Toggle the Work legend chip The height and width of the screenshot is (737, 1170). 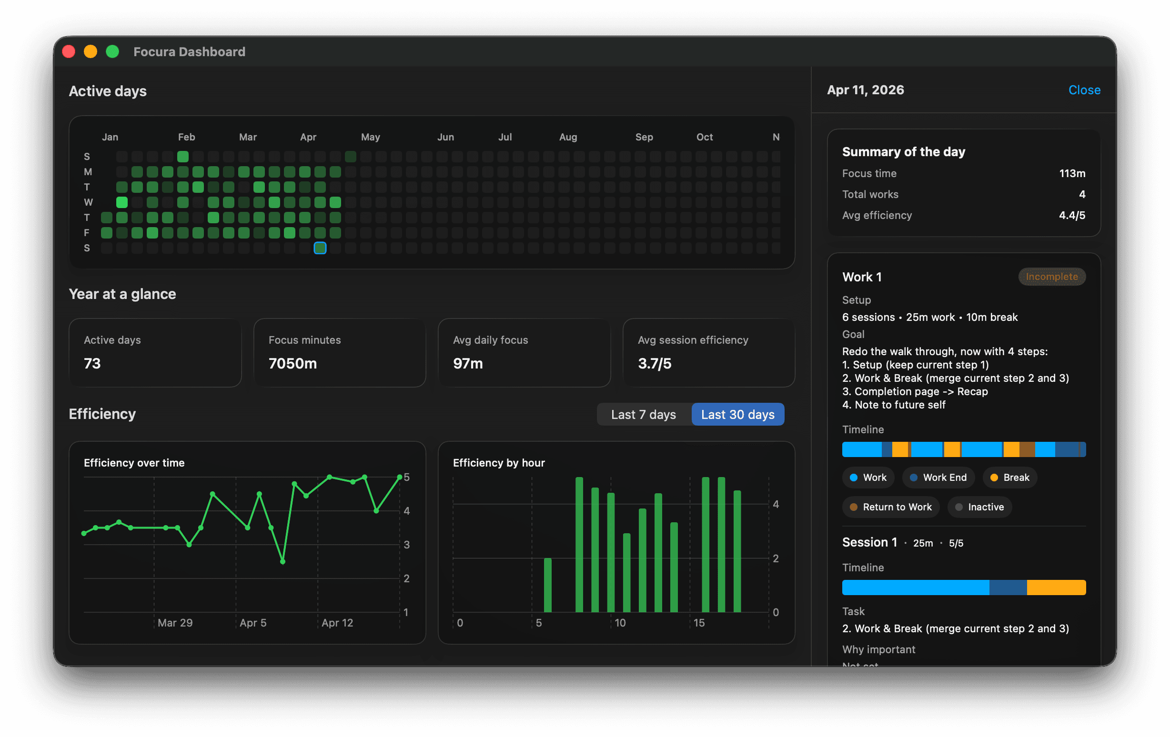coord(868,477)
